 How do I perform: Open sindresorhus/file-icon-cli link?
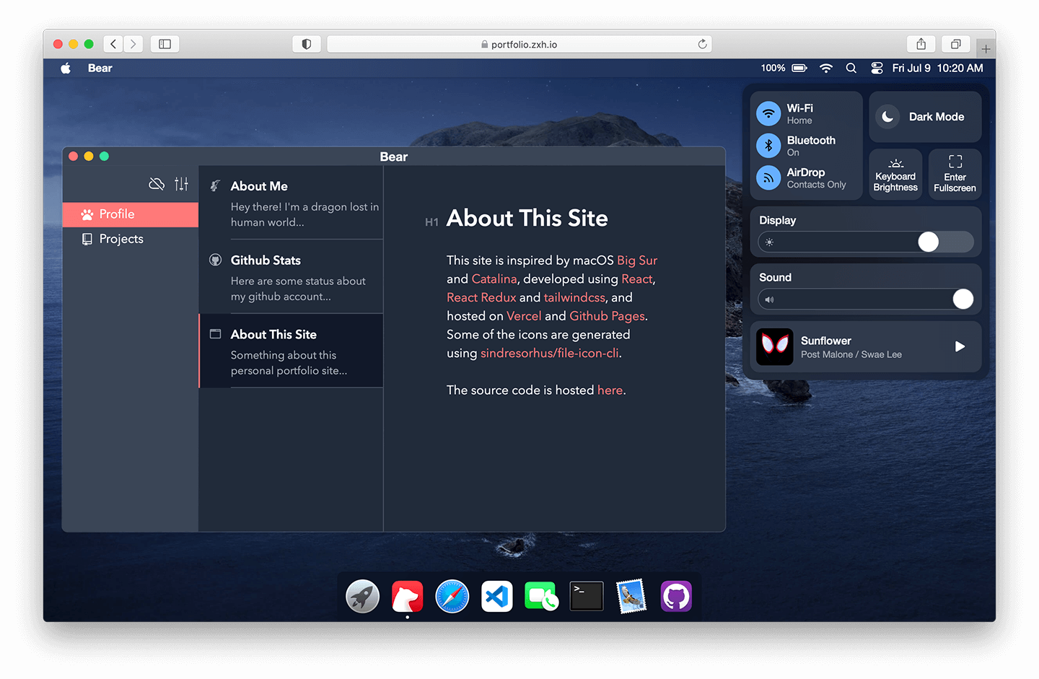(x=550, y=354)
